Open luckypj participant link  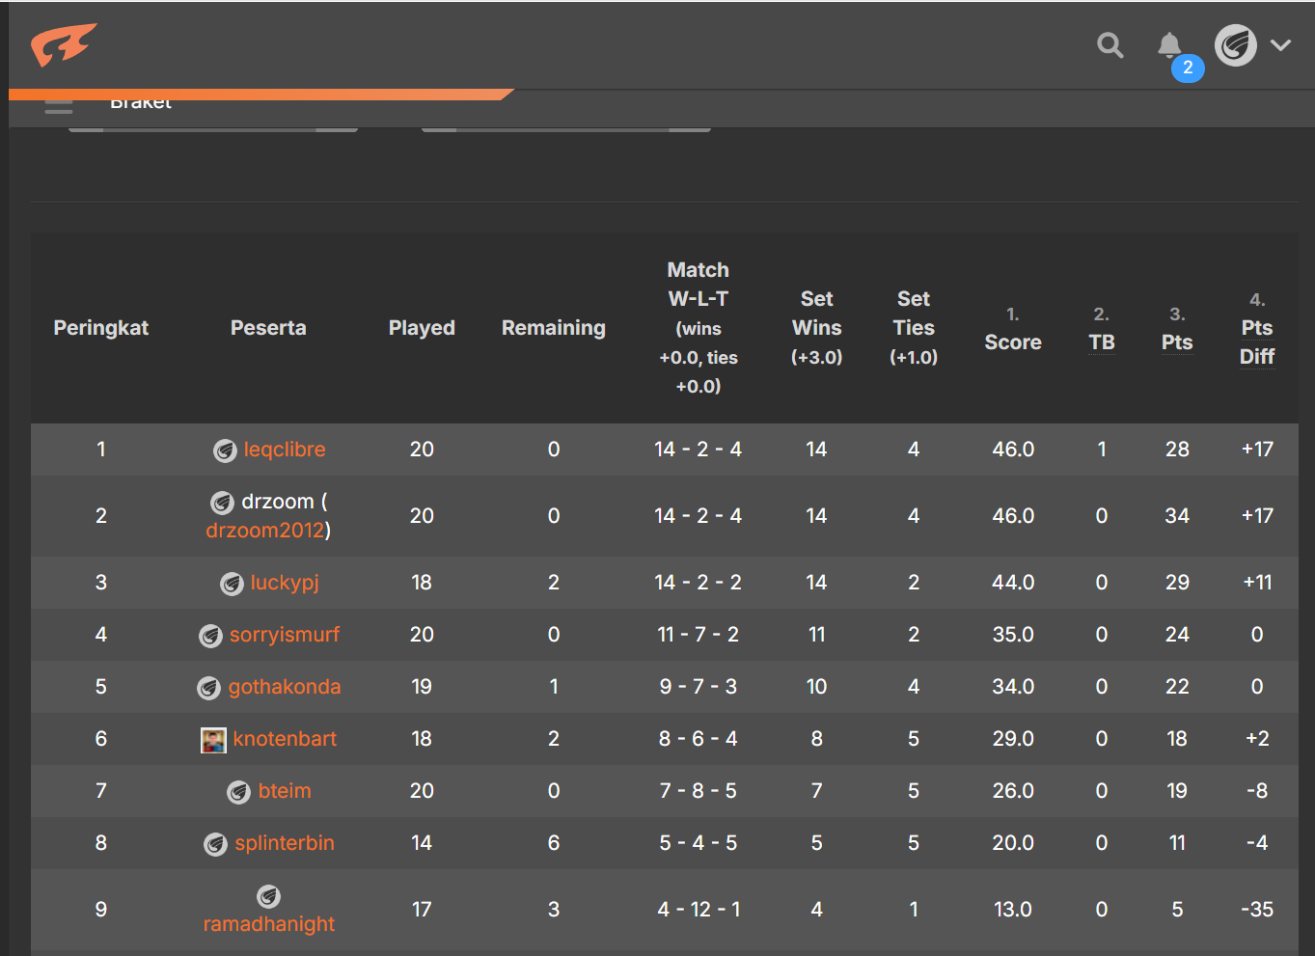(285, 583)
